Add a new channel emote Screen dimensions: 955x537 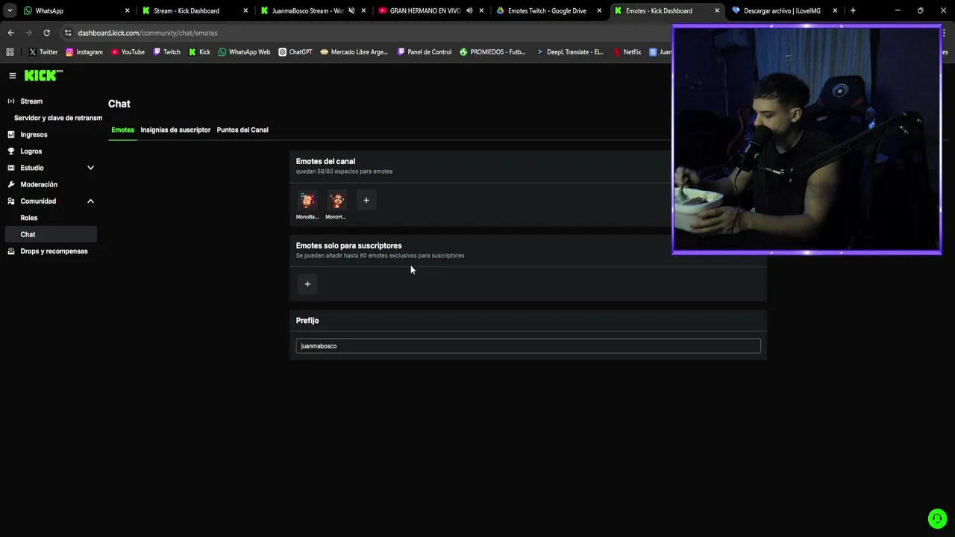click(x=366, y=200)
